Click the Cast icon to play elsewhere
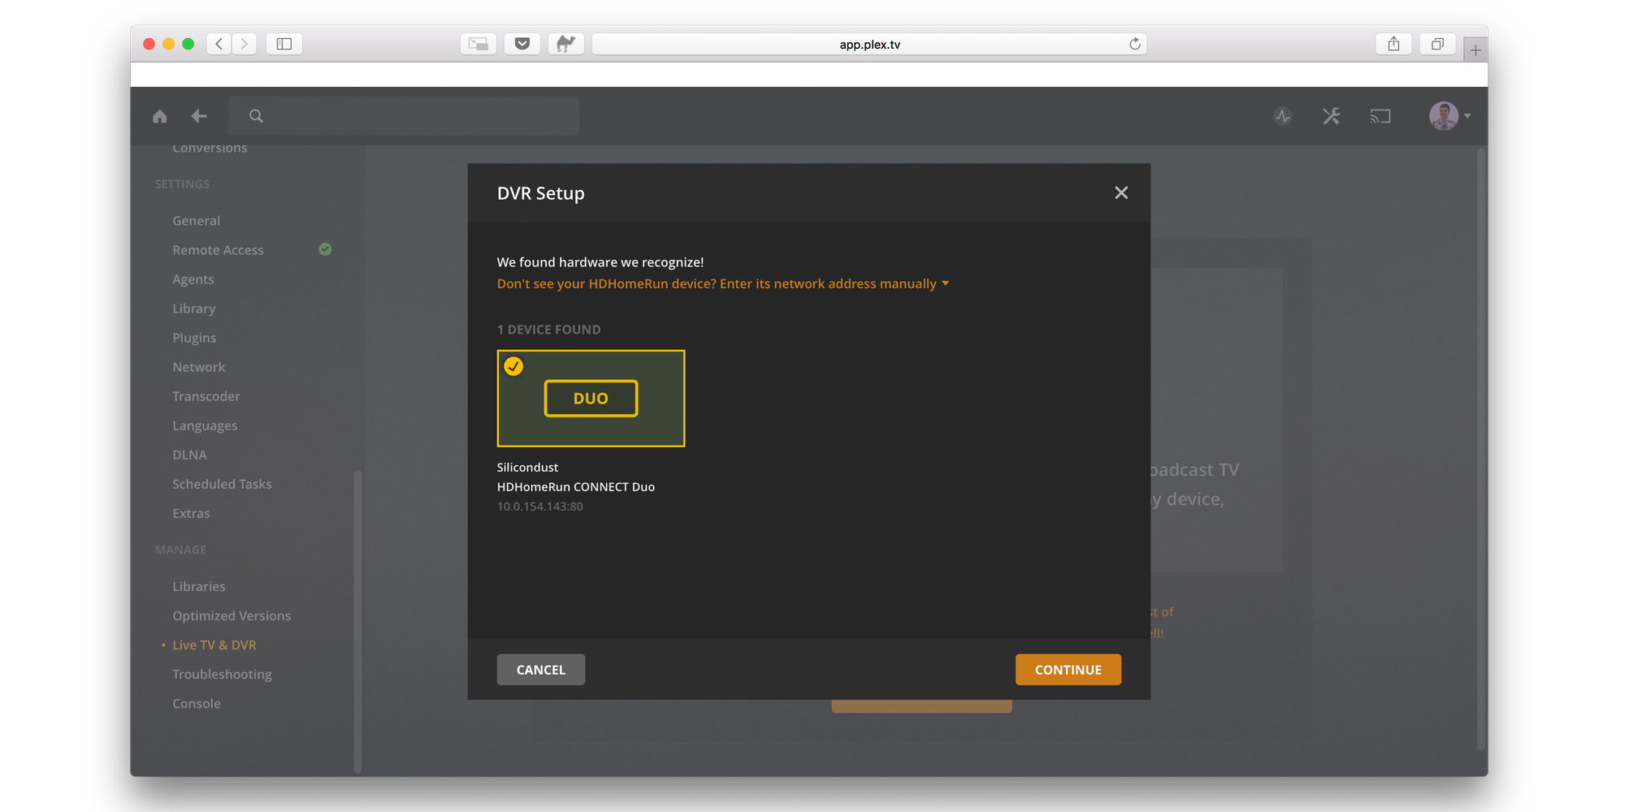 coord(1380,116)
